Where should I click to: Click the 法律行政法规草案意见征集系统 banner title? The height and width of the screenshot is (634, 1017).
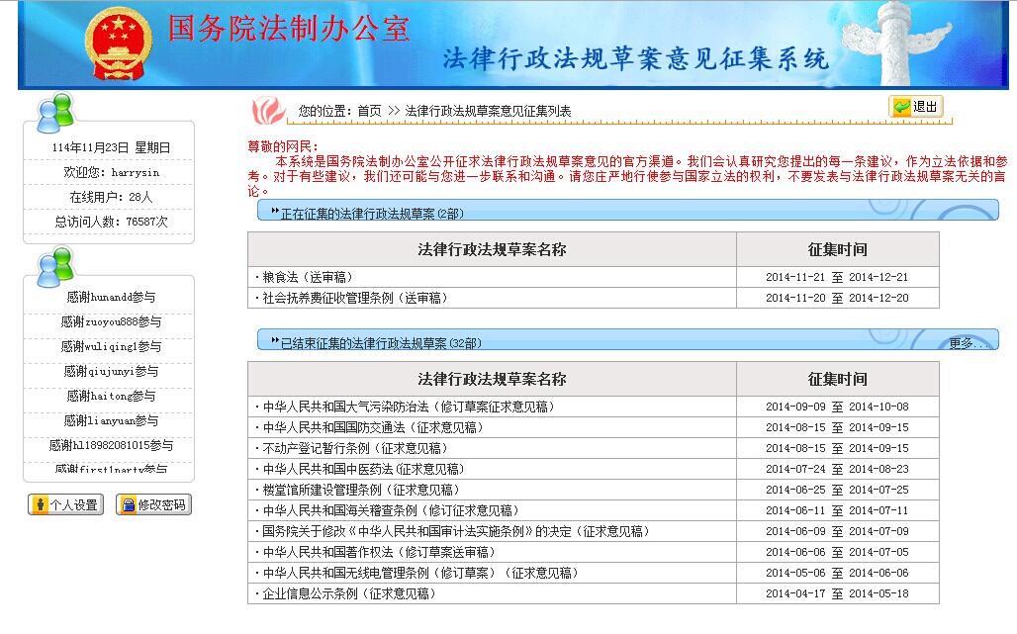[x=635, y=58]
